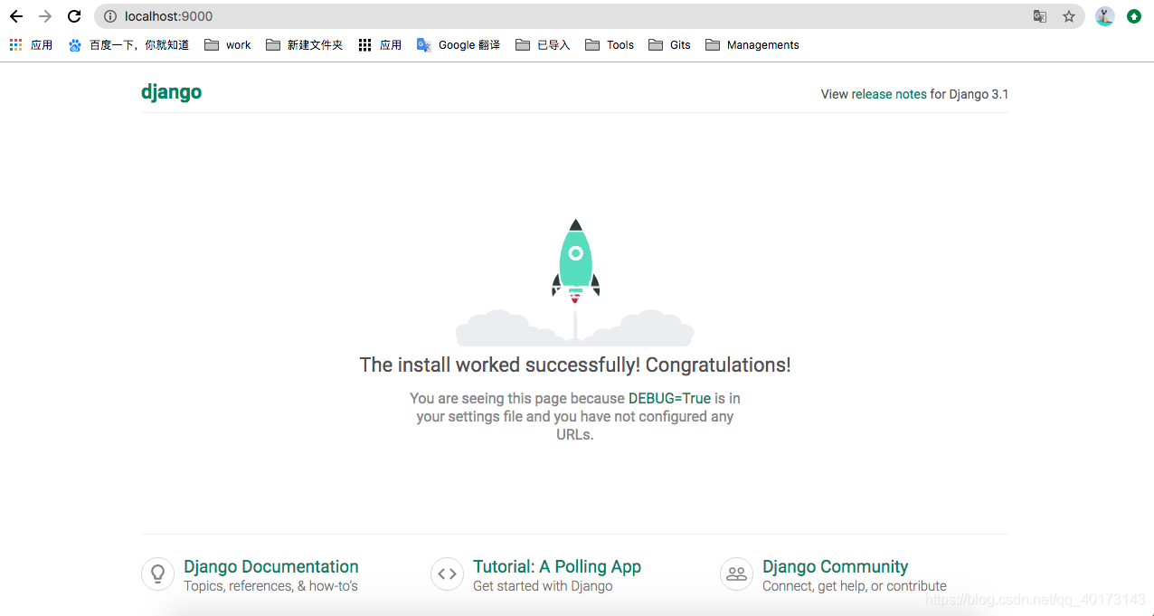Screen dimensions: 1154x616
Task: Open the first 应用 apps grid bookmark
Action: (31, 44)
